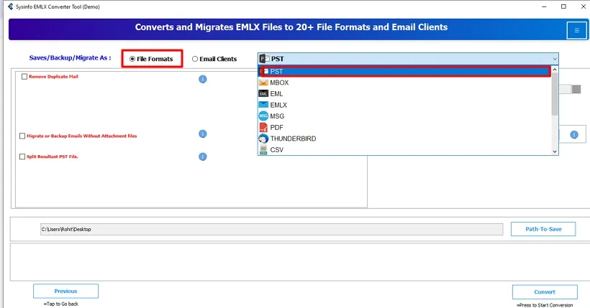Click the MSG round icon in list
The width and height of the screenshot is (590, 308).
click(263, 116)
